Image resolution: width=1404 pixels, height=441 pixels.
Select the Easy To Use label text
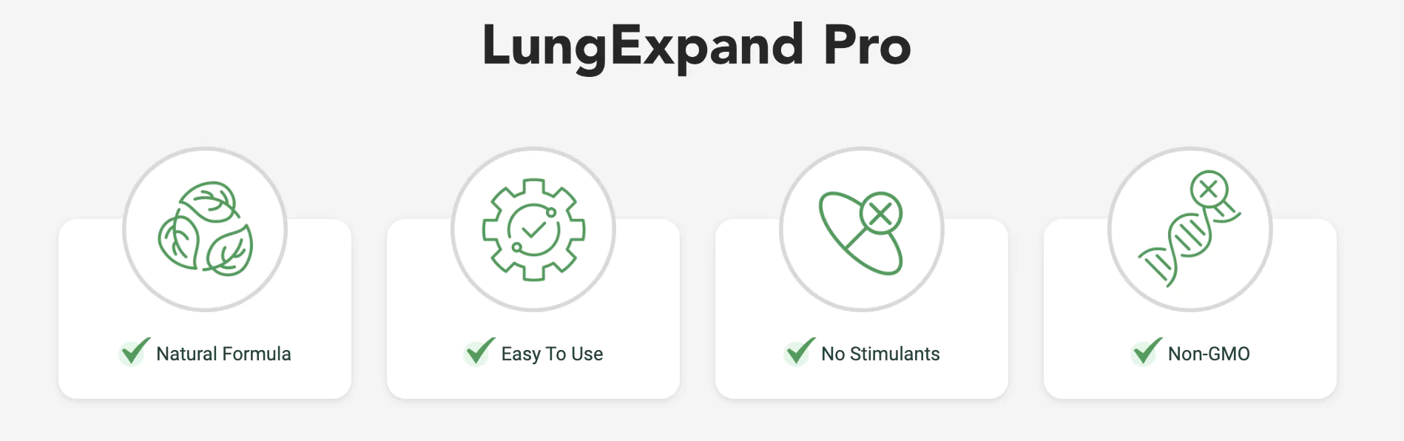tap(552, 354)
